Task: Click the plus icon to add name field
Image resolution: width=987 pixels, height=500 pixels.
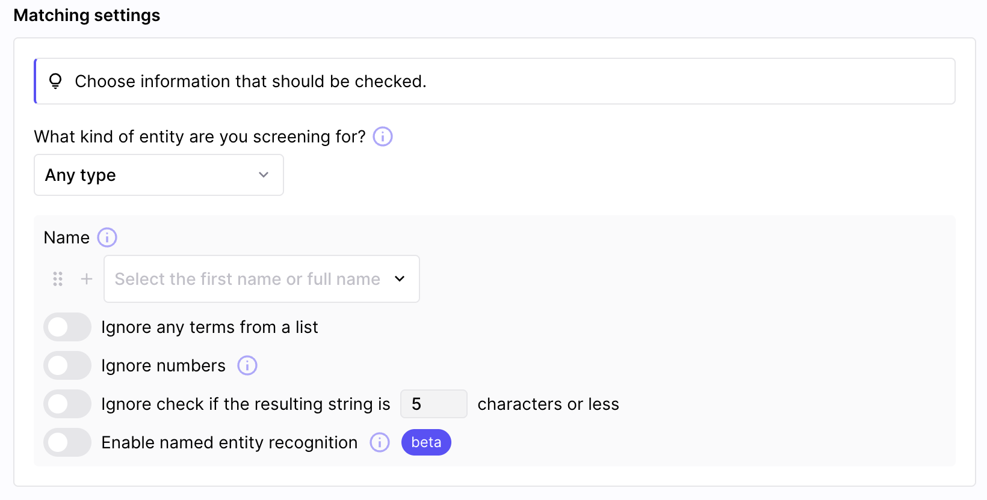Action: [87, 279]
